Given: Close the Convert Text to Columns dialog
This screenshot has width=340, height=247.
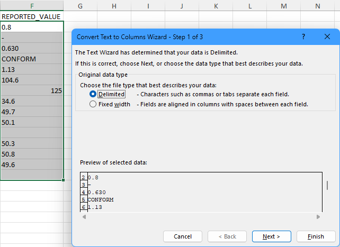Looking at the screenshot, I should tap(327, 36).
